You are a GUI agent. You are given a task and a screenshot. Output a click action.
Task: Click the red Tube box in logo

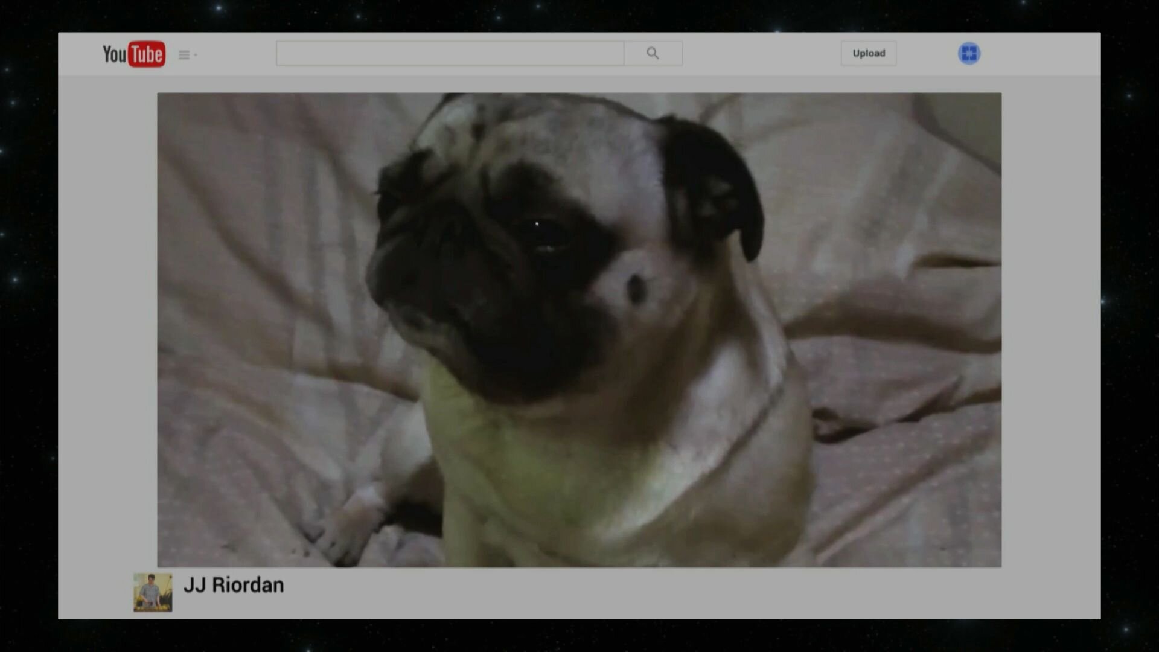[146, 54]
